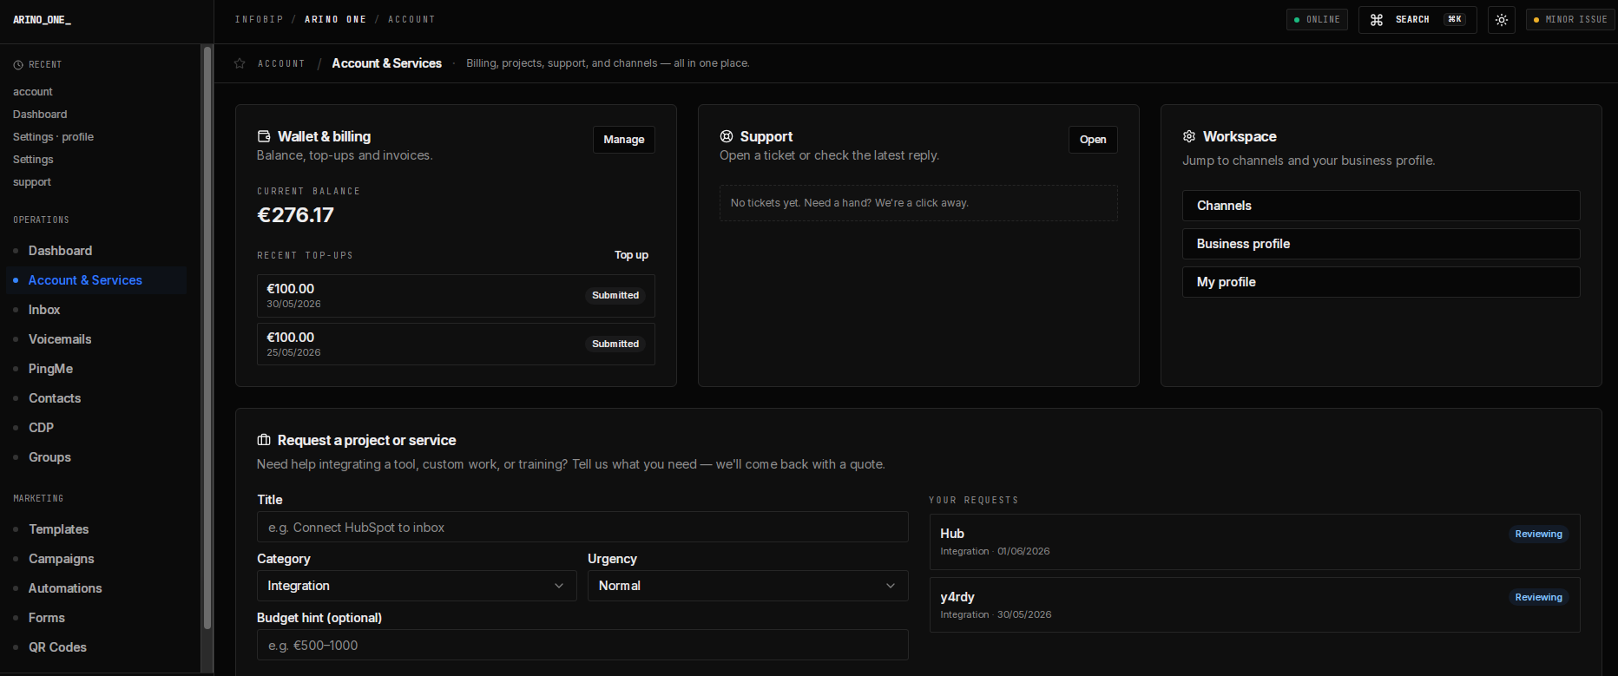1618x676 pixels.
Task: Open recent item 'Settings'
Action: pyautogui.click(x=33, y=160)
